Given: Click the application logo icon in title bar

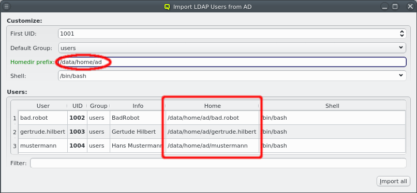Looking at the screenshot, I should [167, 7].
